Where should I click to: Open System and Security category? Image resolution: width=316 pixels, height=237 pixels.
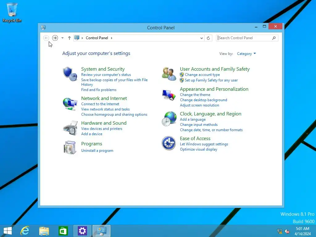103,69
